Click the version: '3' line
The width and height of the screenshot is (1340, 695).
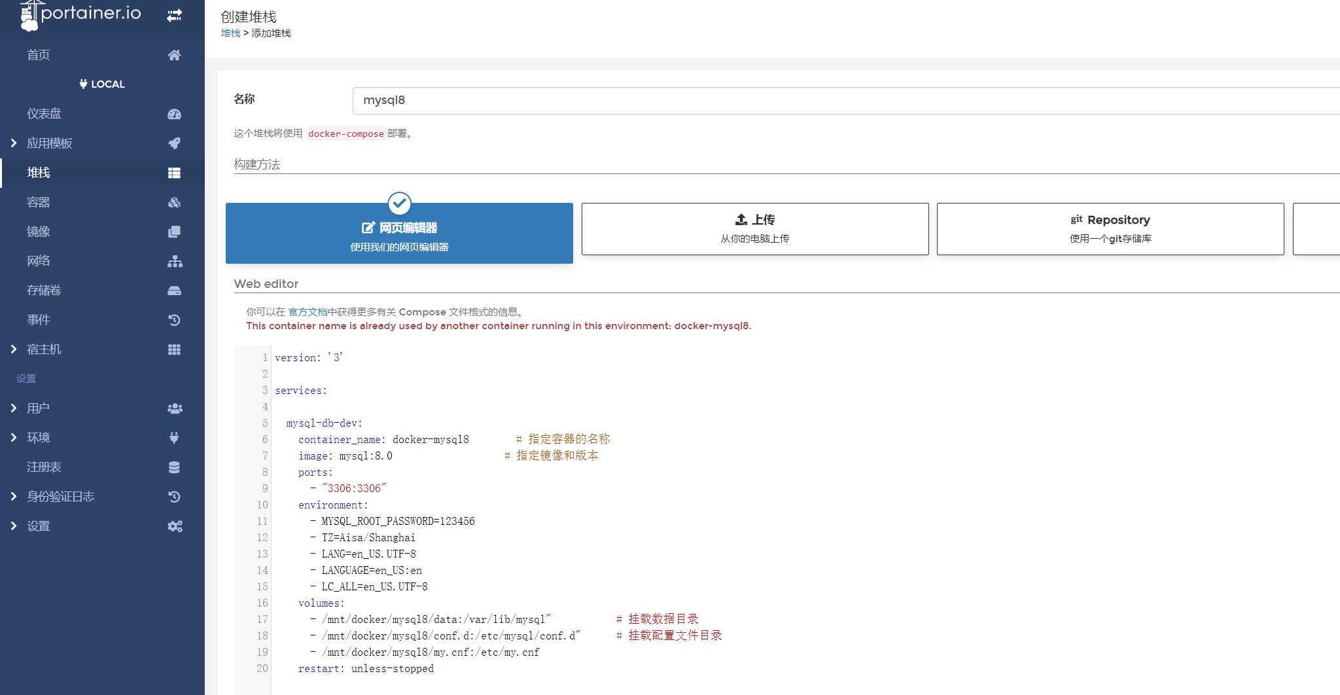(309, 357)
